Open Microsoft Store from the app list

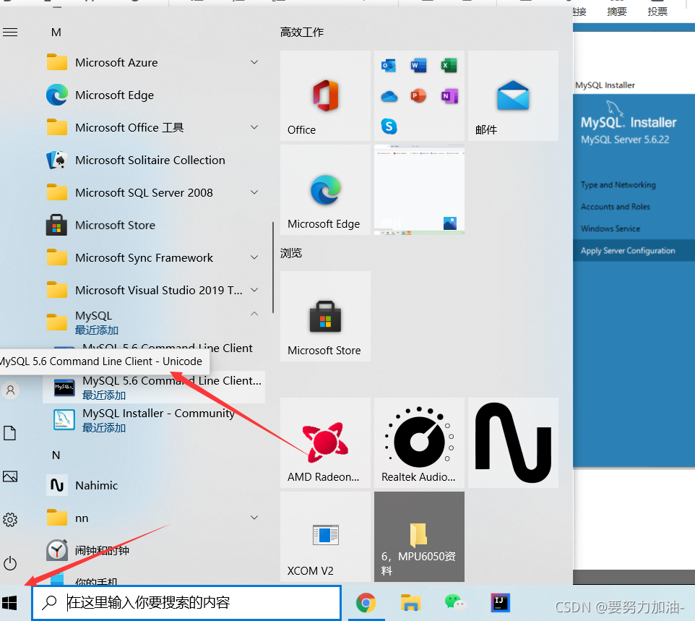click(x=154, y=226)
